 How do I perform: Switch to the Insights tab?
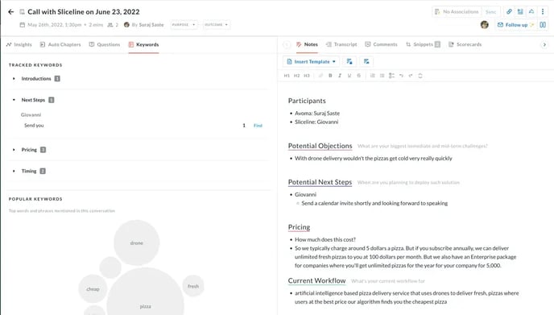coord(19,44)
